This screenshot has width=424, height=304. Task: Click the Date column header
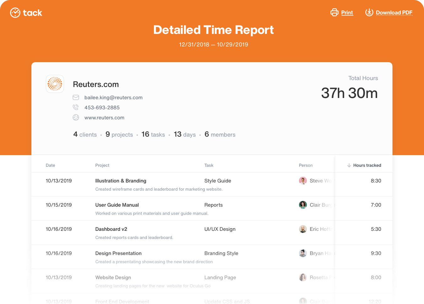point(50,165)
